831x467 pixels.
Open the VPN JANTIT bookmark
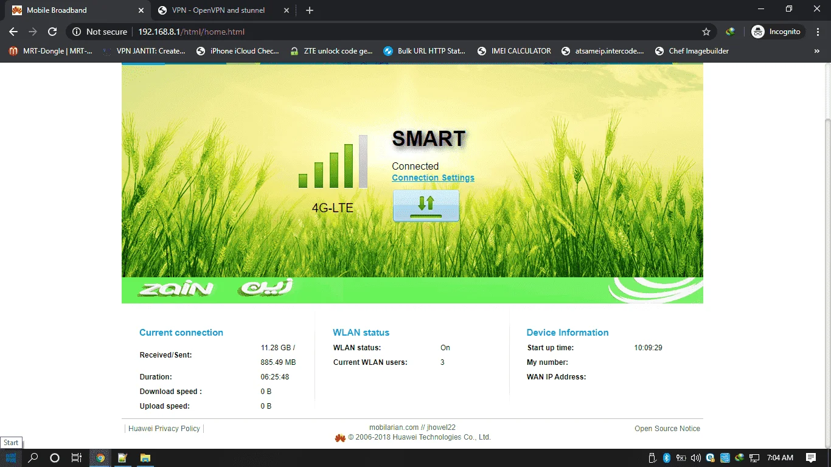tap(144, 51)
